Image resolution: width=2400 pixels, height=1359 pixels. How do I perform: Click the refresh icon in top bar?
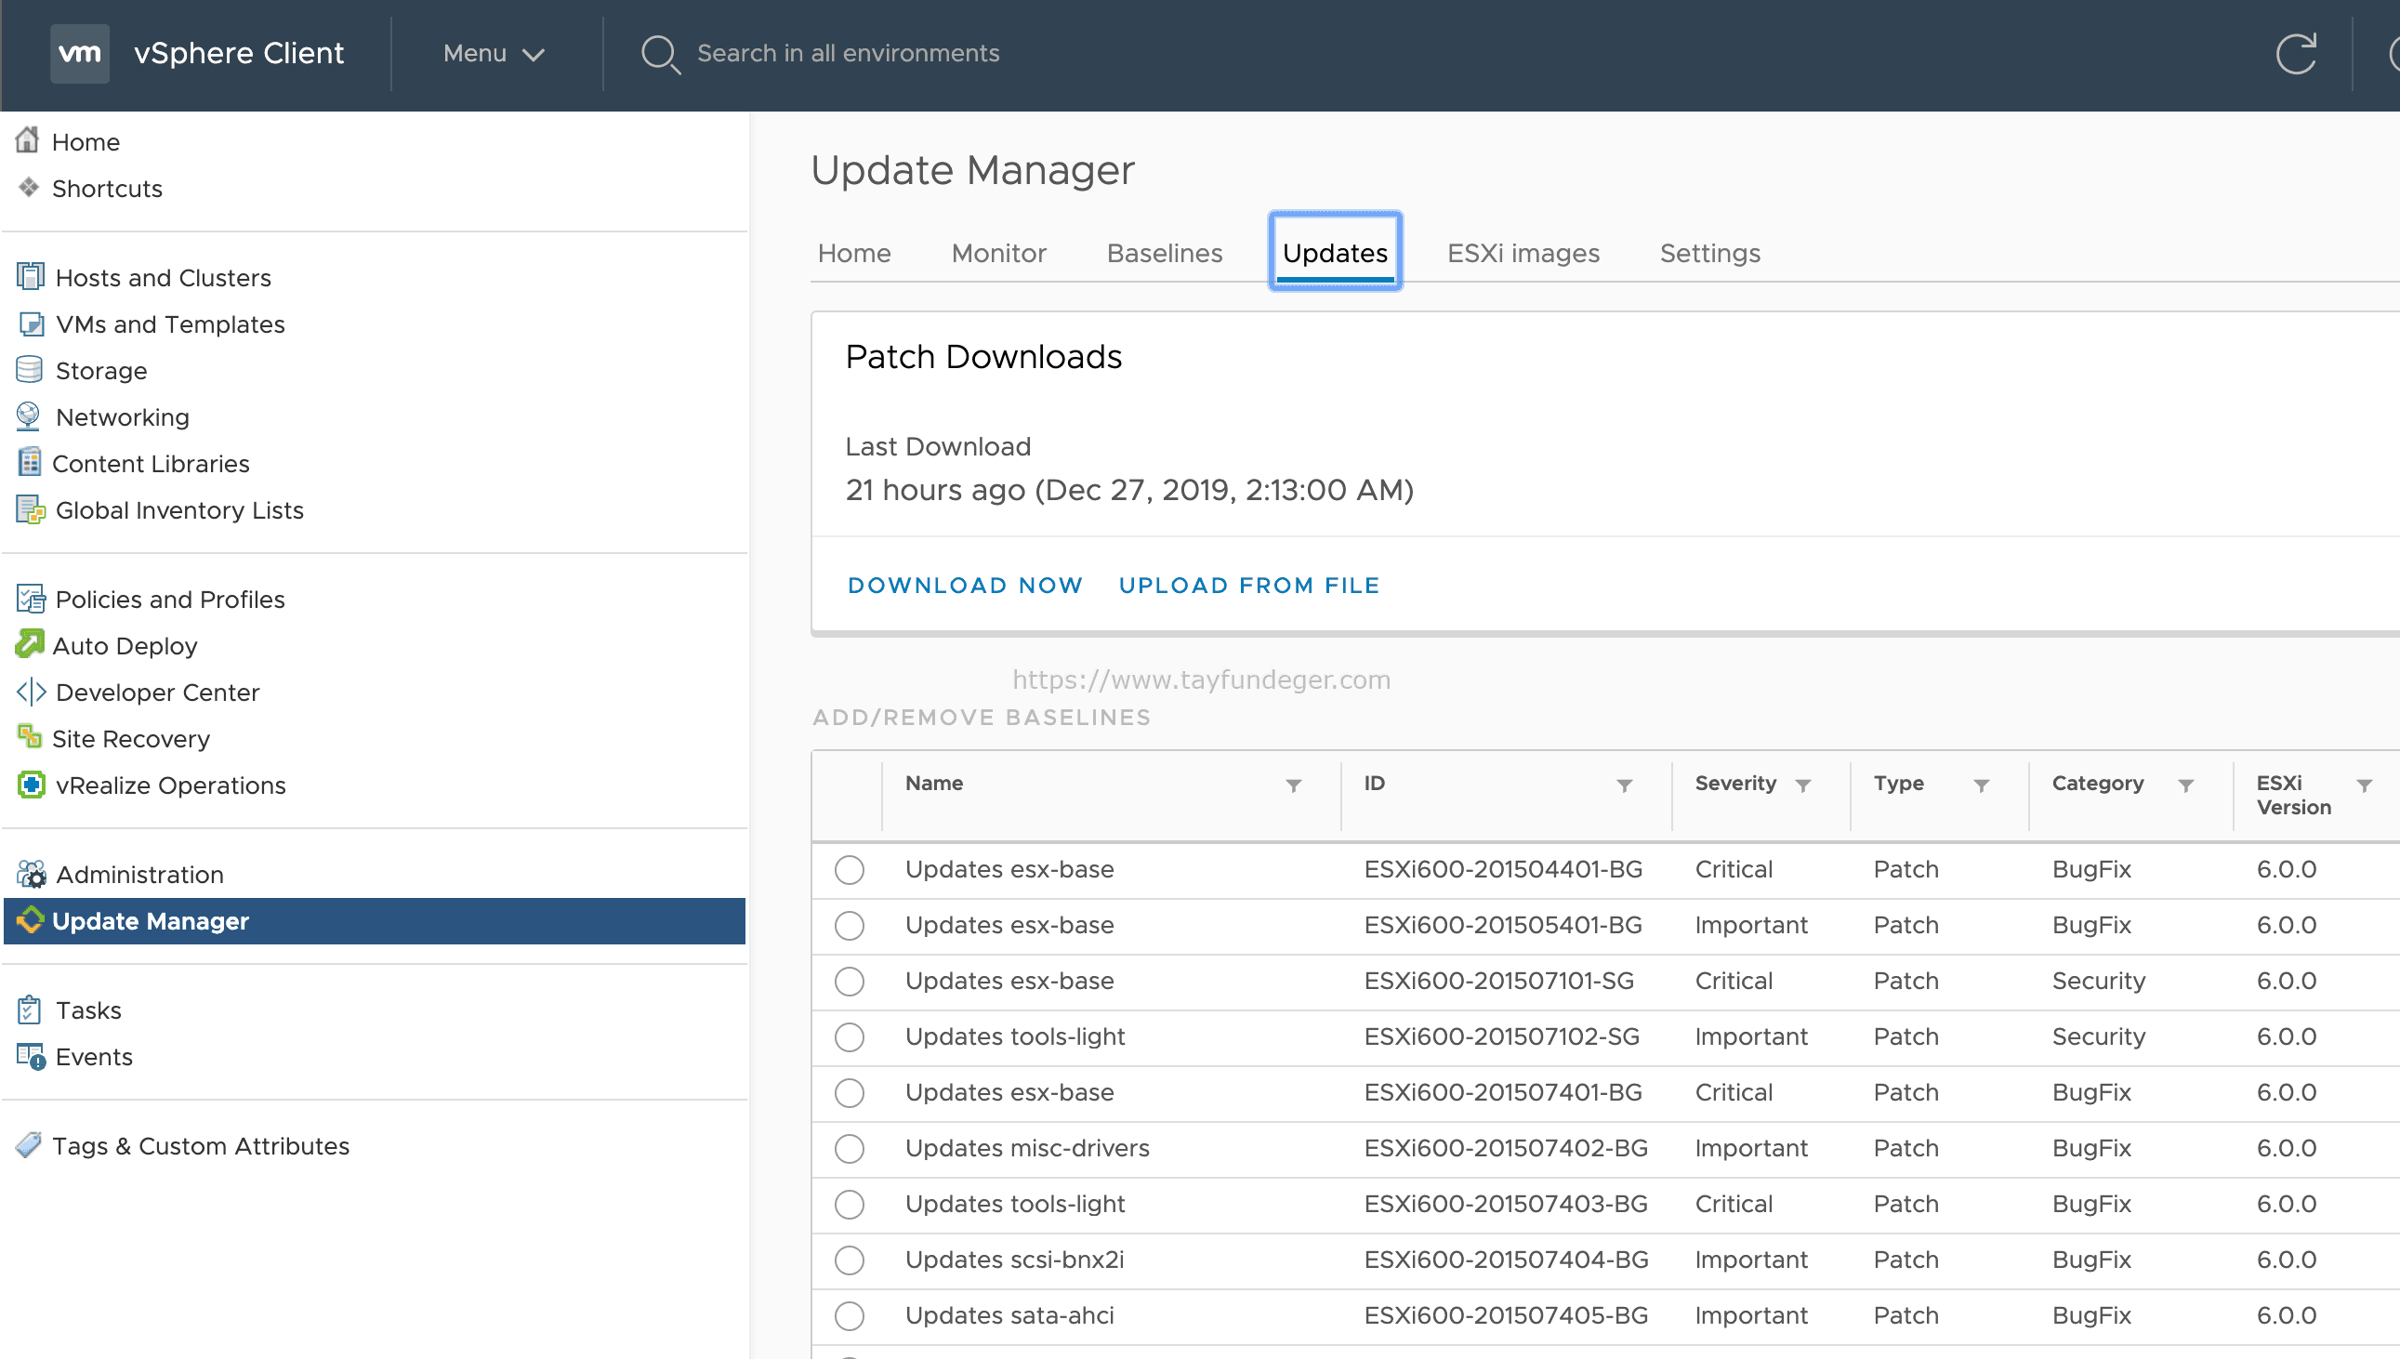pyautogui.click(x=2295, y=53)
